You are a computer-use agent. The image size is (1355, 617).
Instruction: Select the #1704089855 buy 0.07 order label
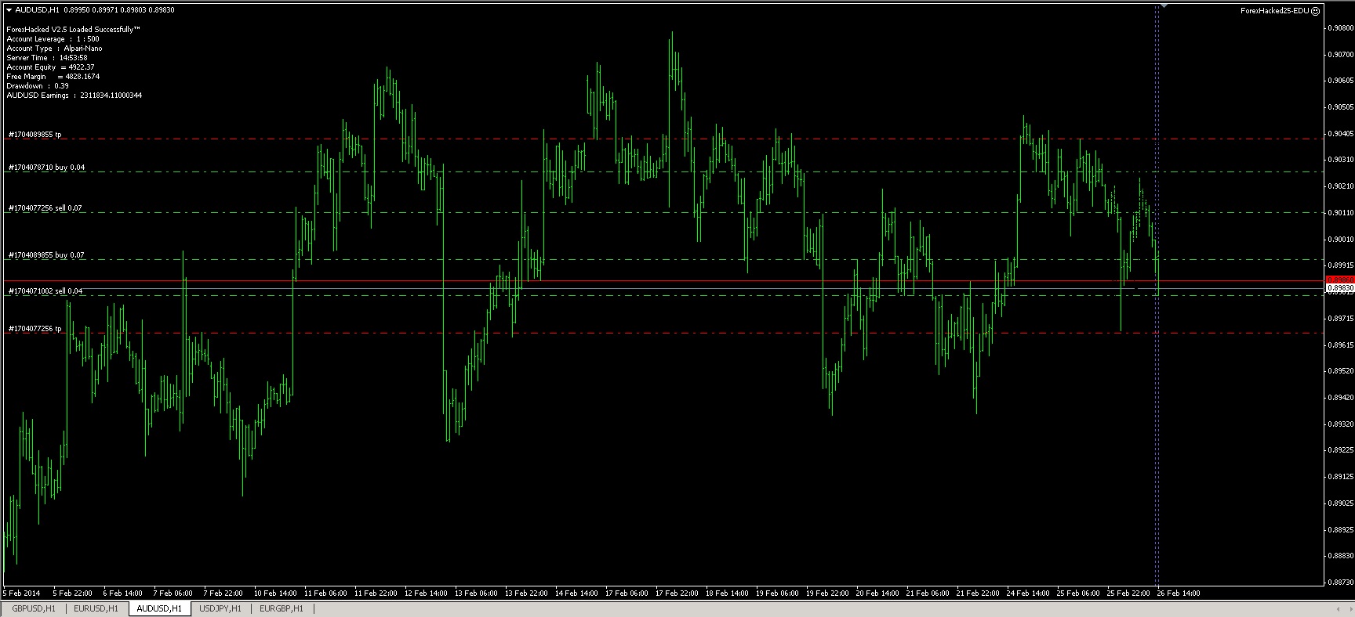(x=46, y=255)
